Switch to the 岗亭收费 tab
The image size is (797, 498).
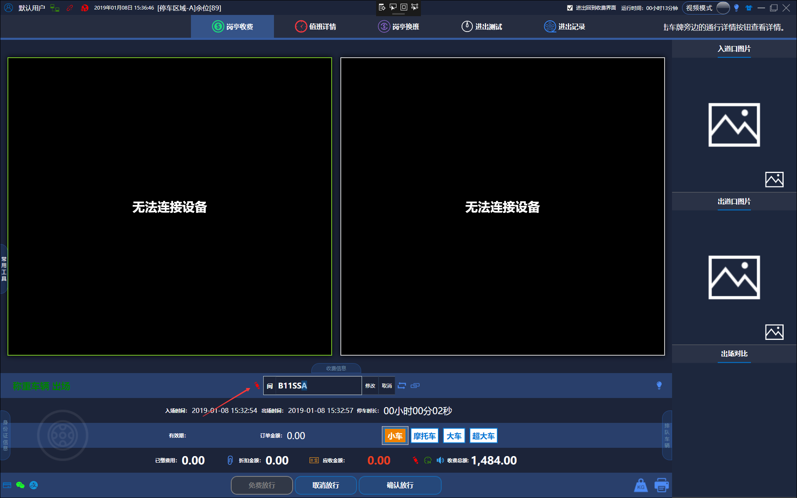point(232,27)
